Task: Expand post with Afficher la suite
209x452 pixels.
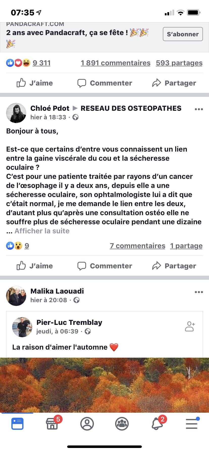Action: click(42, 231)
